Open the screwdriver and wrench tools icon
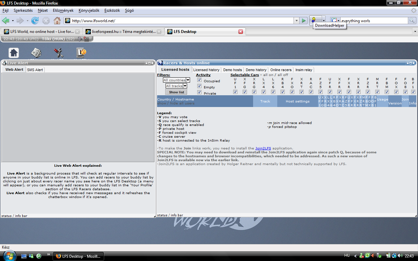Image resolution: width=418 pixels, height=261 pixels. coord(58,53)
